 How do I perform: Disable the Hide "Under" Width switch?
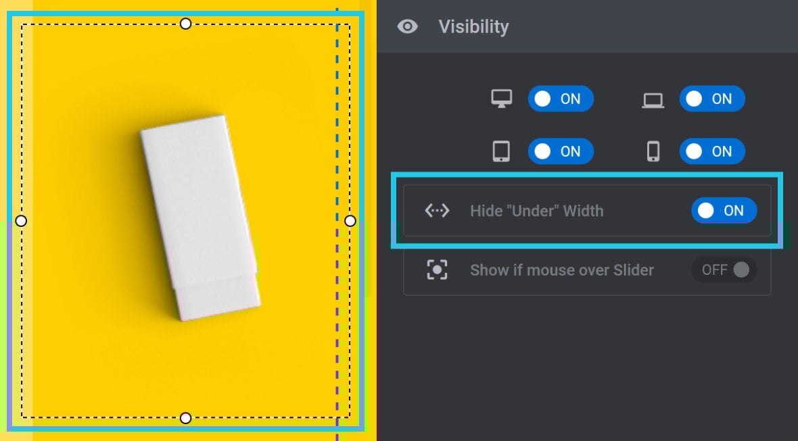pyautogui.click(x=724, y=210)
